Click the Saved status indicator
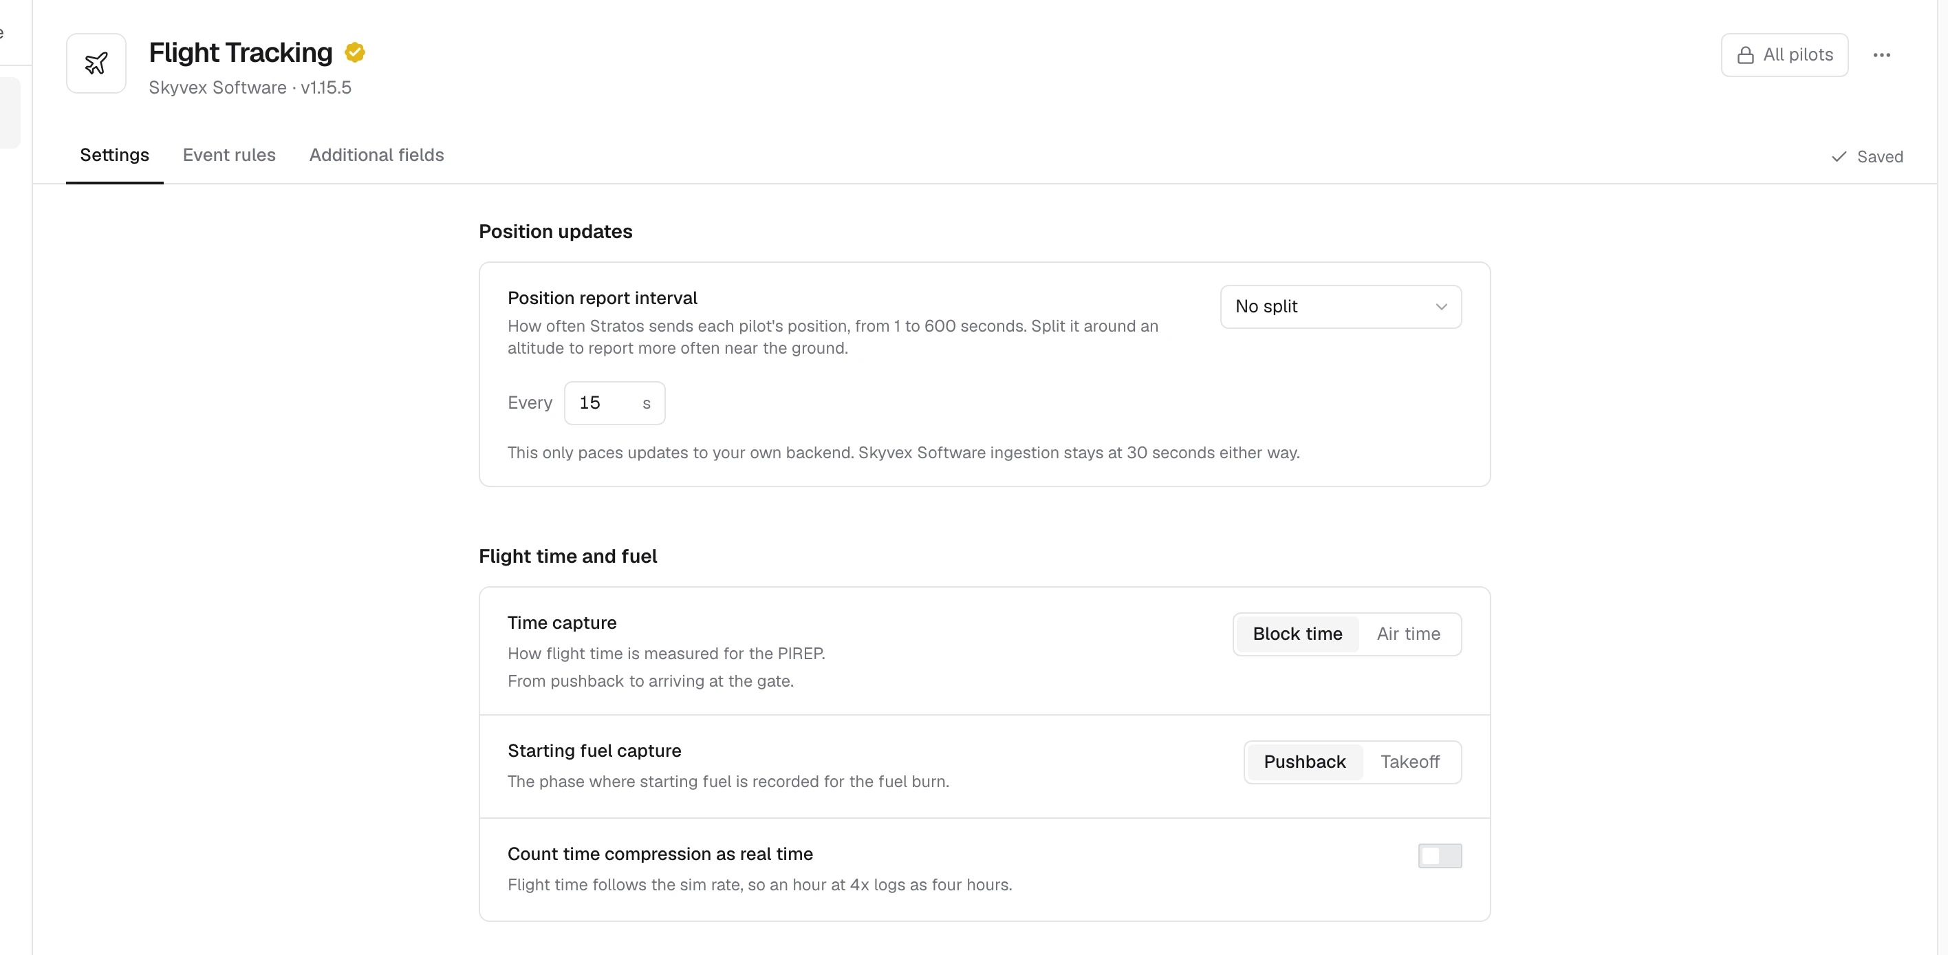The image size is (1948, 955). pos(1867,156)
